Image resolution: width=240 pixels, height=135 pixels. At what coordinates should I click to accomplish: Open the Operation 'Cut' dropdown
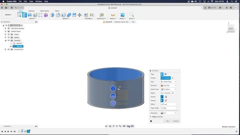coord(168,113)
